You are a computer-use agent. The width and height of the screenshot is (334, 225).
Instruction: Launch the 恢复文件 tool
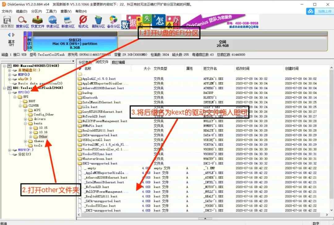[x=37, y=22]
